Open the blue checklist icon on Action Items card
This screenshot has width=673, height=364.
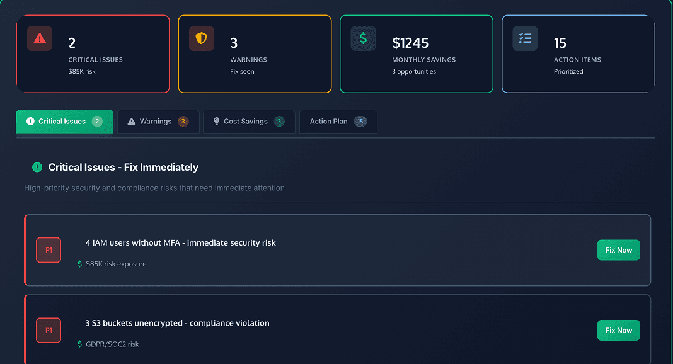pos(525,38)
